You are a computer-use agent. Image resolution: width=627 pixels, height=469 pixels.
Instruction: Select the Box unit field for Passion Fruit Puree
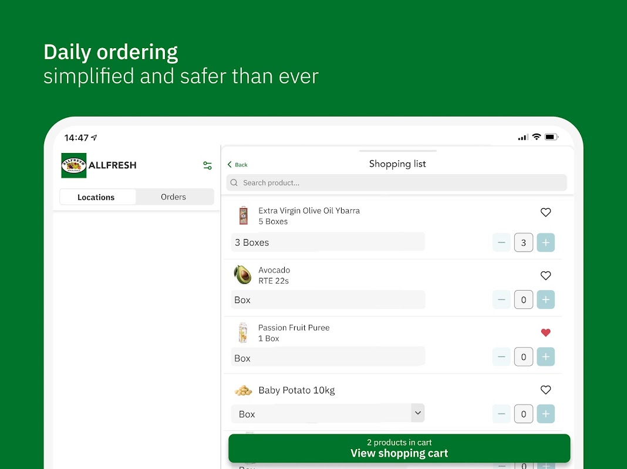pos(328,357)
